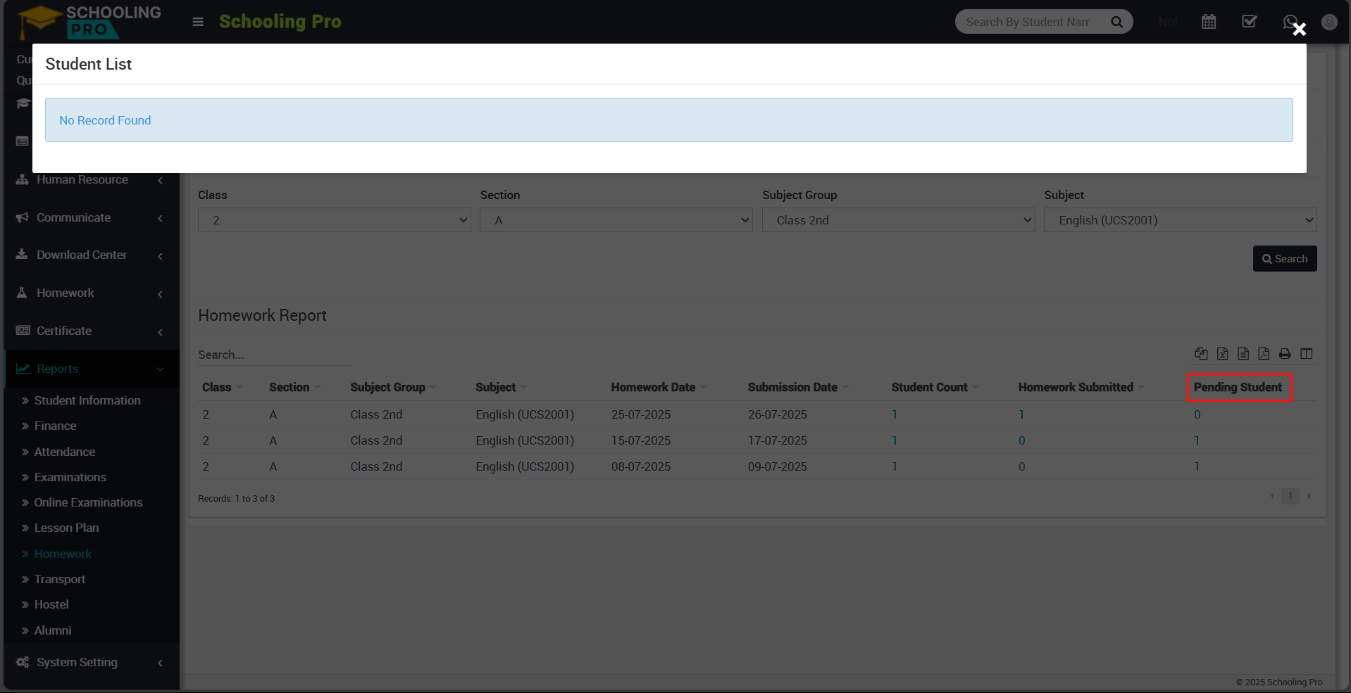Open the Subject dropdown English (UCS2001)
Image resolution: width=1351 pixels, height=693 pixels.
point(1181,220)
